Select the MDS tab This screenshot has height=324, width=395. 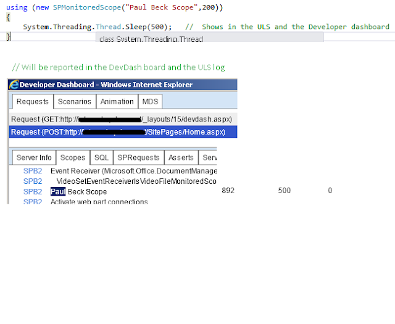coord(150,102)
